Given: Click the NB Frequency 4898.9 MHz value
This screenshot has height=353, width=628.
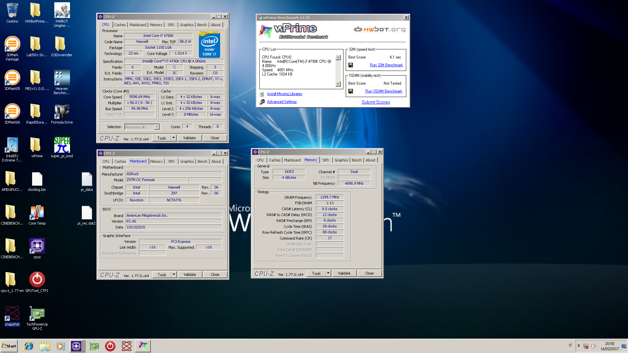Looking at the screenshot, I should tap(354, 183).
